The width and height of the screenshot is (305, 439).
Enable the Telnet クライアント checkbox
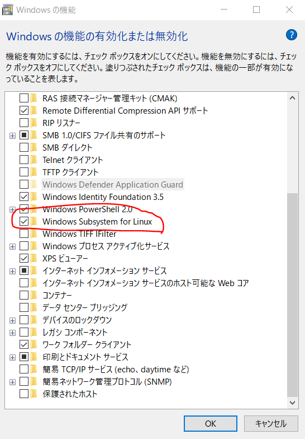coord(24,160)
